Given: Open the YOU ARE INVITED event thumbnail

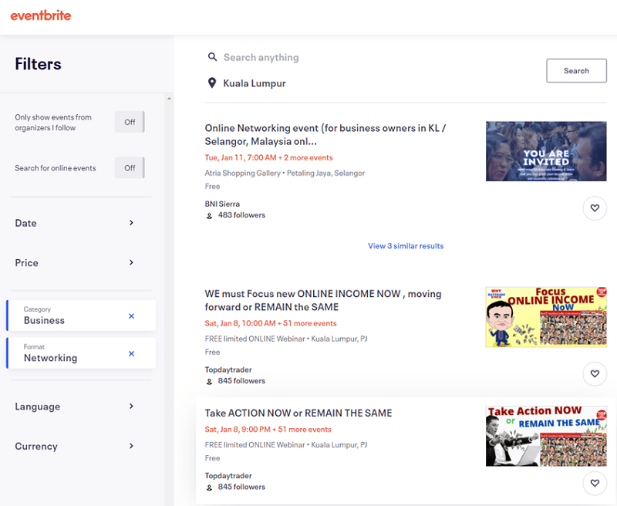Looking at the screenshot, I should pyautogui.click(x=545, y=151).
